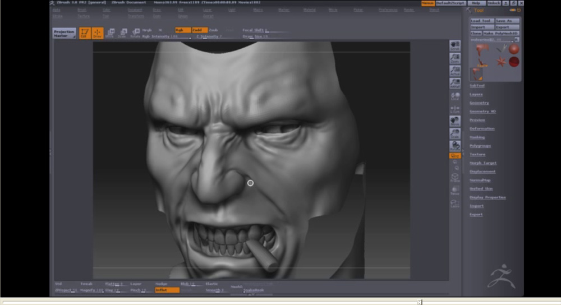This screenshot has width=561, height=305.
Task: Expand the SubTool subpalette
Action: pos(477,86)
